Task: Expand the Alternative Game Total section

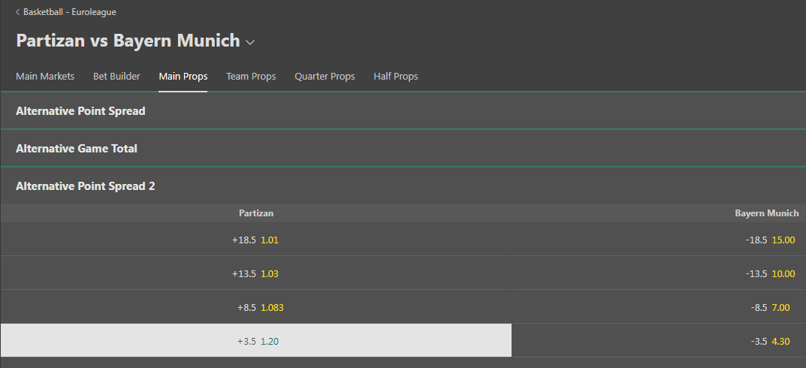Action: coord(77,149)
